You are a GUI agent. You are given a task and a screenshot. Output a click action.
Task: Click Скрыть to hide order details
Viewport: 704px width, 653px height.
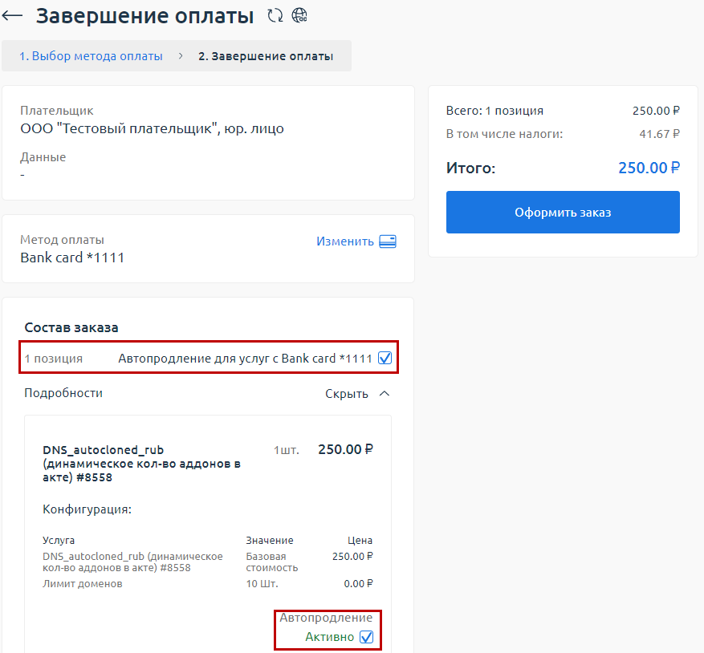[347, 394]
